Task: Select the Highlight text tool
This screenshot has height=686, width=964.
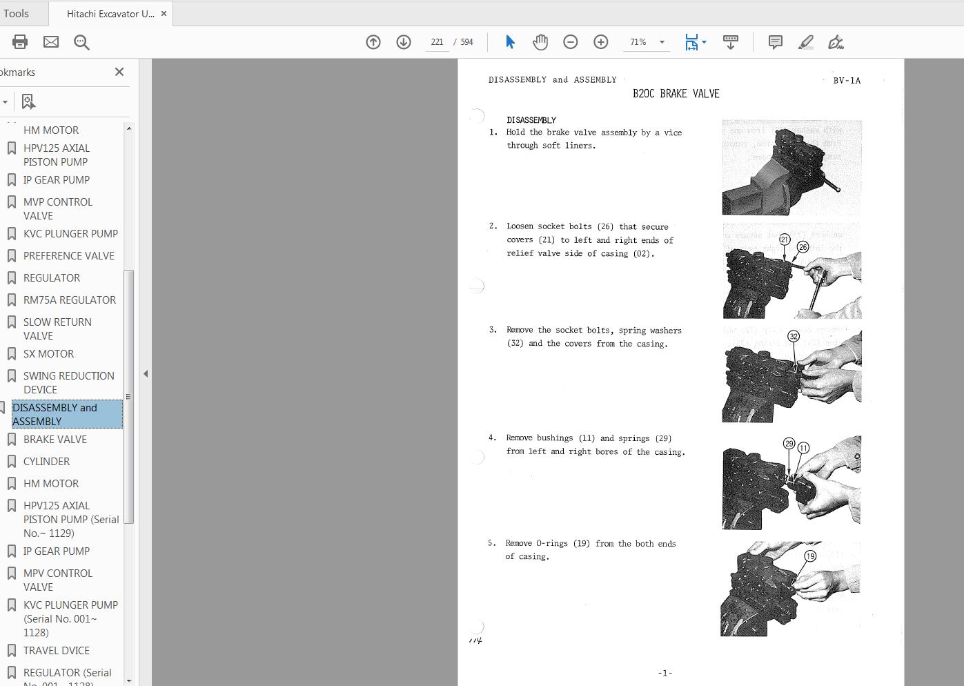Action: click(805, 42)
